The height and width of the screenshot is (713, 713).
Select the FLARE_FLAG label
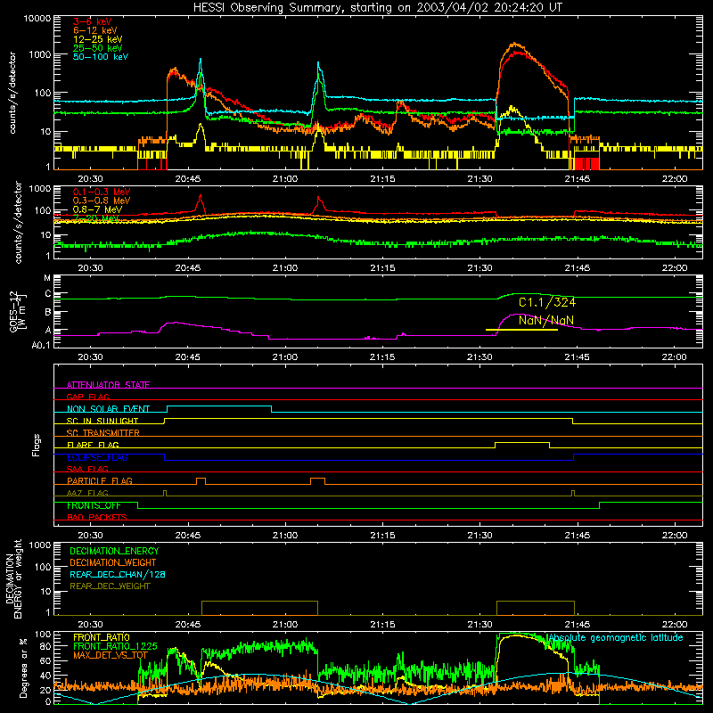[x=93, y=445]
